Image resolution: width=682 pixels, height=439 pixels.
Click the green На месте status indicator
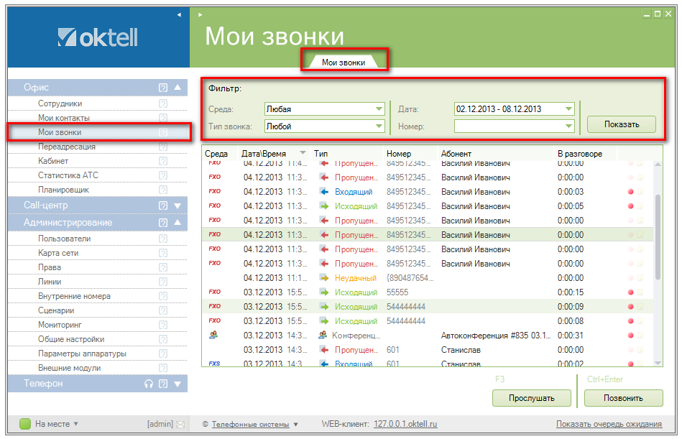[25, 424]
